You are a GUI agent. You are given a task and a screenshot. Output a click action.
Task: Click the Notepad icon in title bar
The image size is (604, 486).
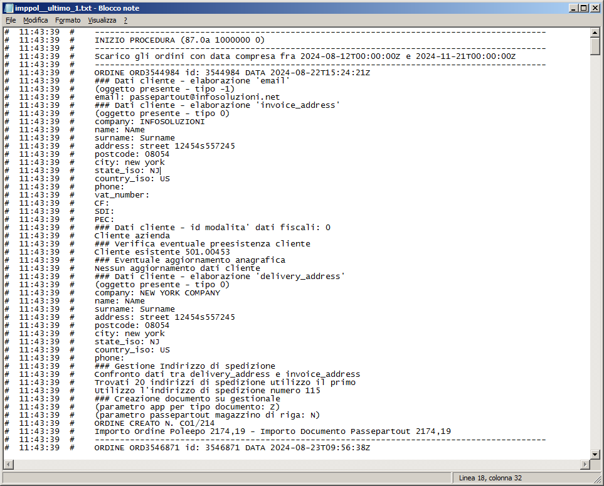point(8,8)
